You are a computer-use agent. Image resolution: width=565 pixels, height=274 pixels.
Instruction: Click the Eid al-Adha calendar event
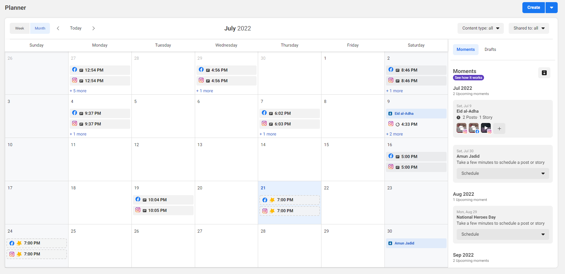pyautogui.click(x=416, y=114)
